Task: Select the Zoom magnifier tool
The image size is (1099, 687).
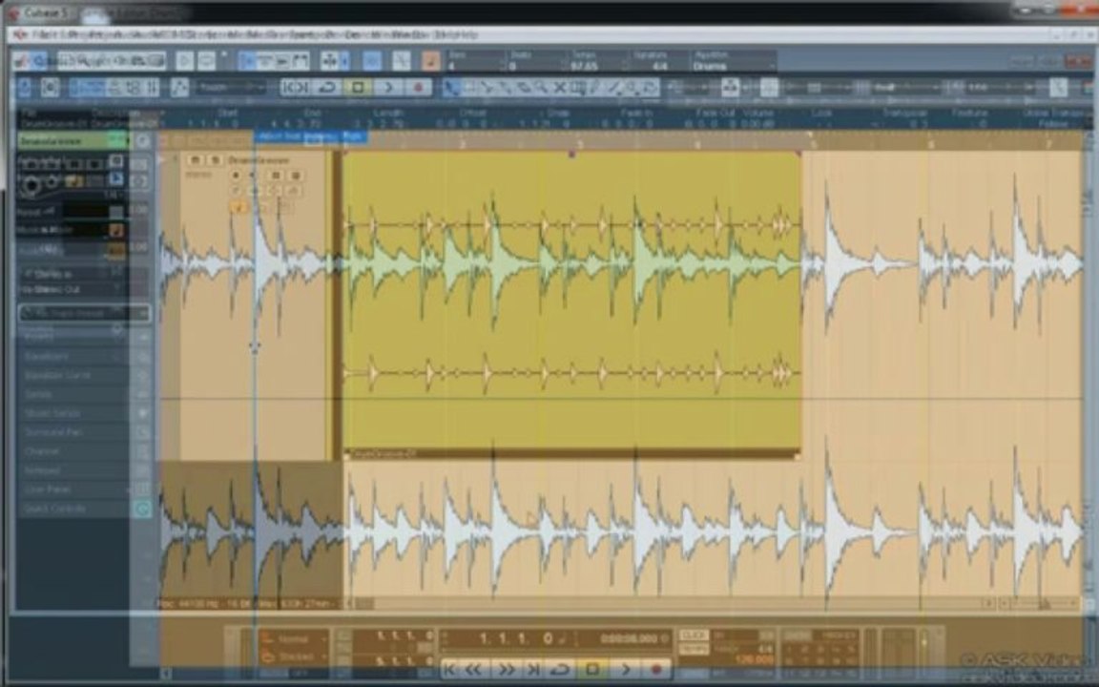Action: coord(542,88)
